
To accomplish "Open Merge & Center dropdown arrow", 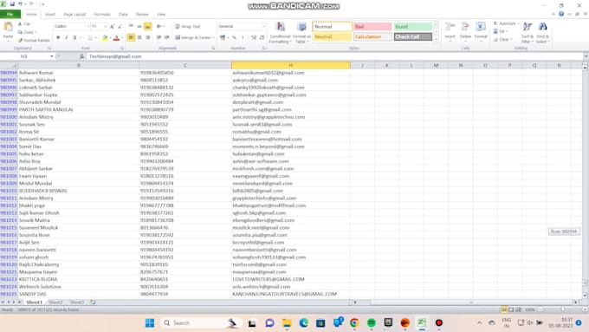I will (213, 37).
